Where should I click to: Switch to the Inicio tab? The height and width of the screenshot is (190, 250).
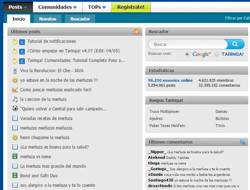coord(19,19)
